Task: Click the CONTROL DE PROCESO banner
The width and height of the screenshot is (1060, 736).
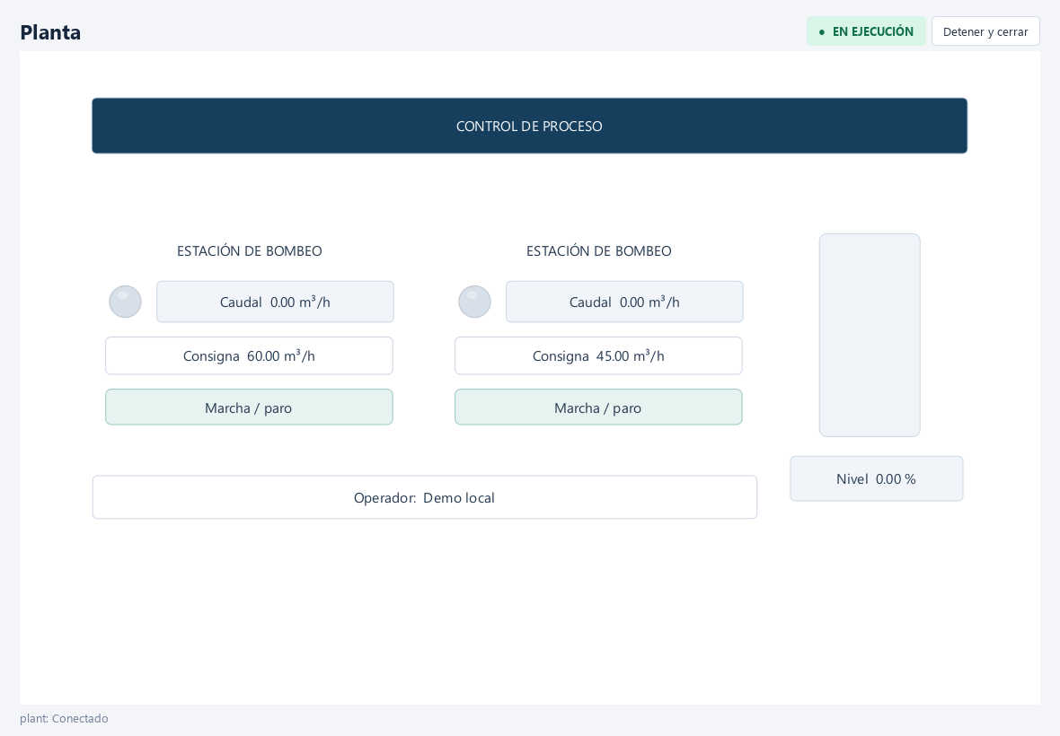Action: click(x=529, y=127)
